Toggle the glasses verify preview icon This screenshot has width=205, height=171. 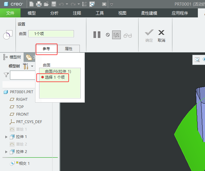coord(128,35)
